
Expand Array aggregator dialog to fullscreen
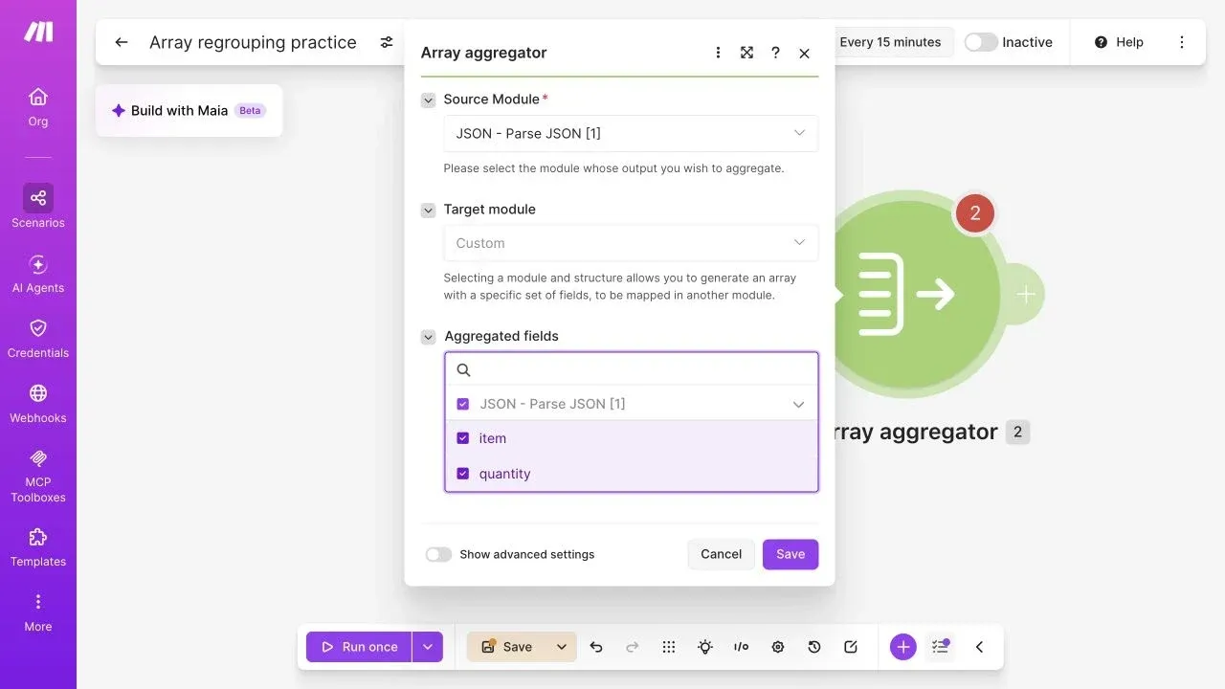point(746,53)
